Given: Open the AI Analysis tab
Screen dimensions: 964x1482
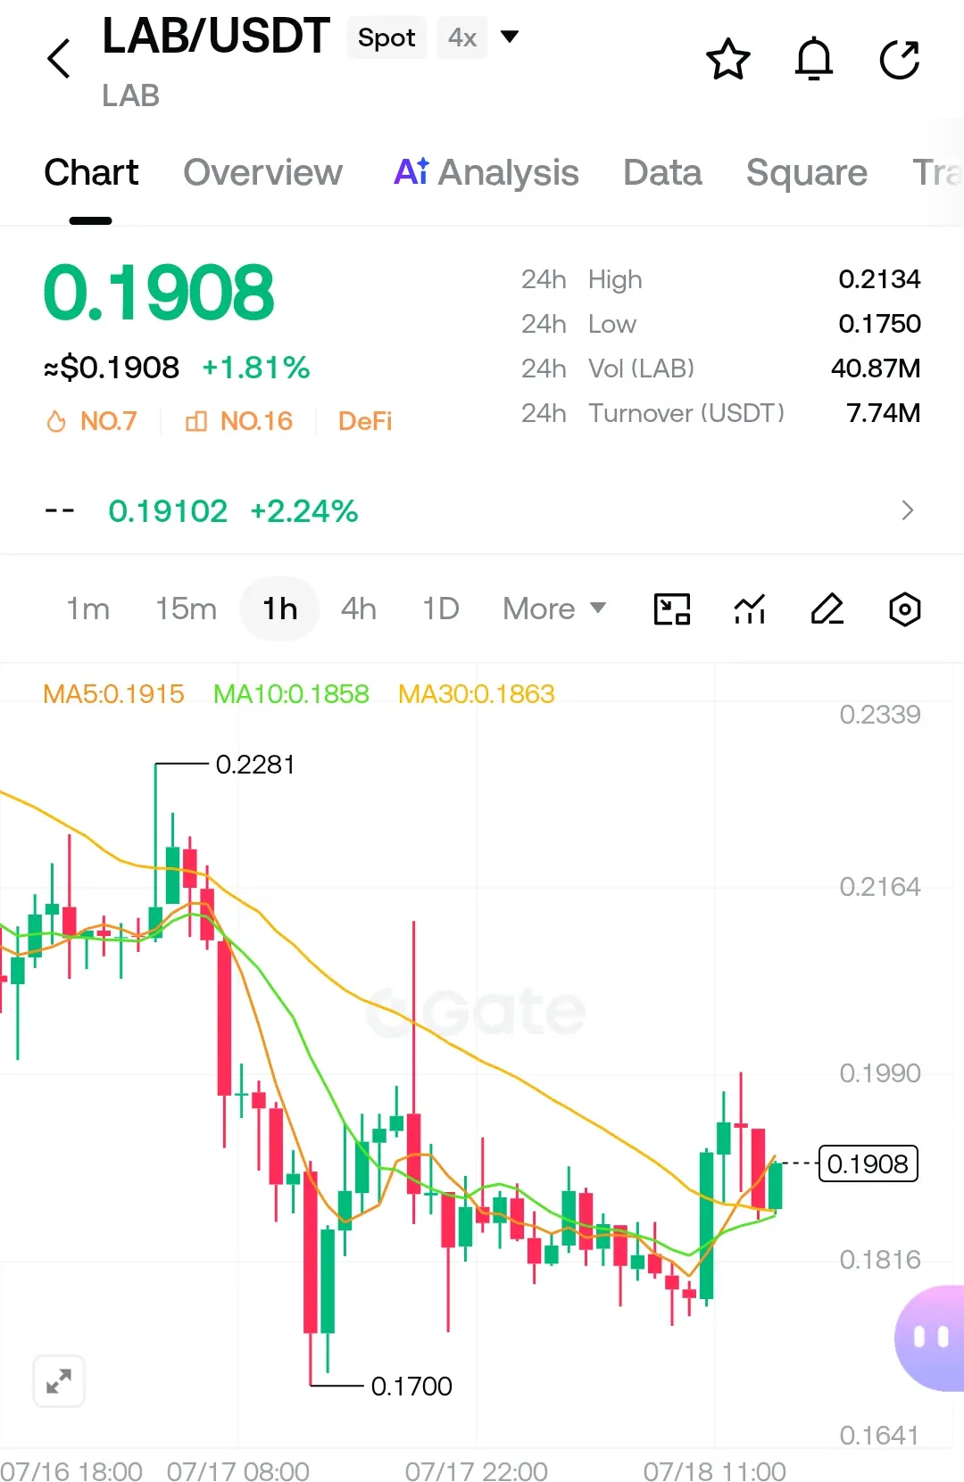Looking at the screenshot, I should [486, 172].
